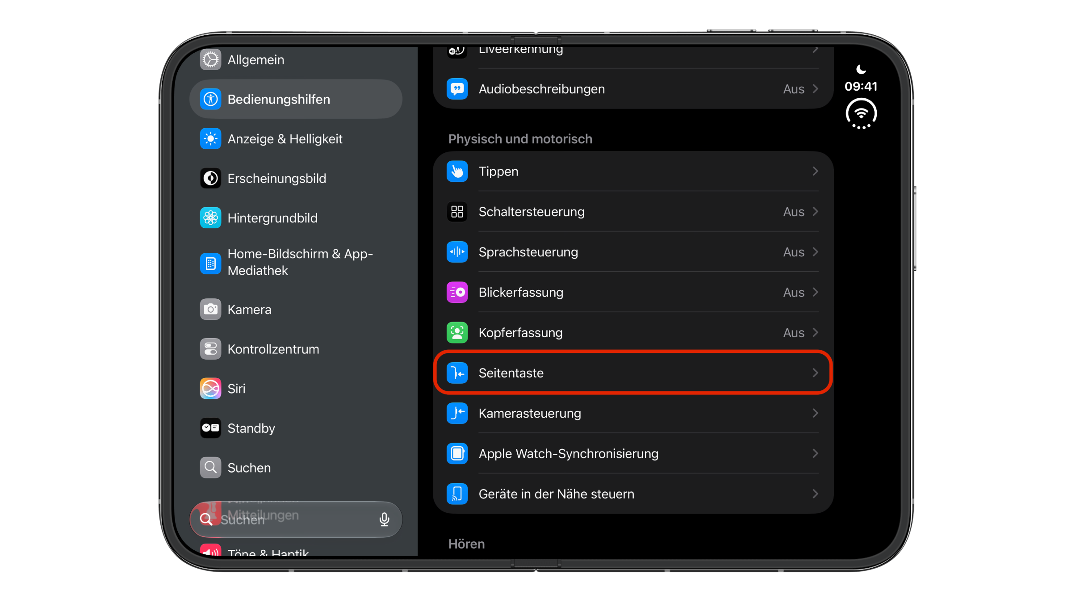The image size is (1072, 603).
Task: Tap the Siri icon in sidebar
Action: click(210, 389)
